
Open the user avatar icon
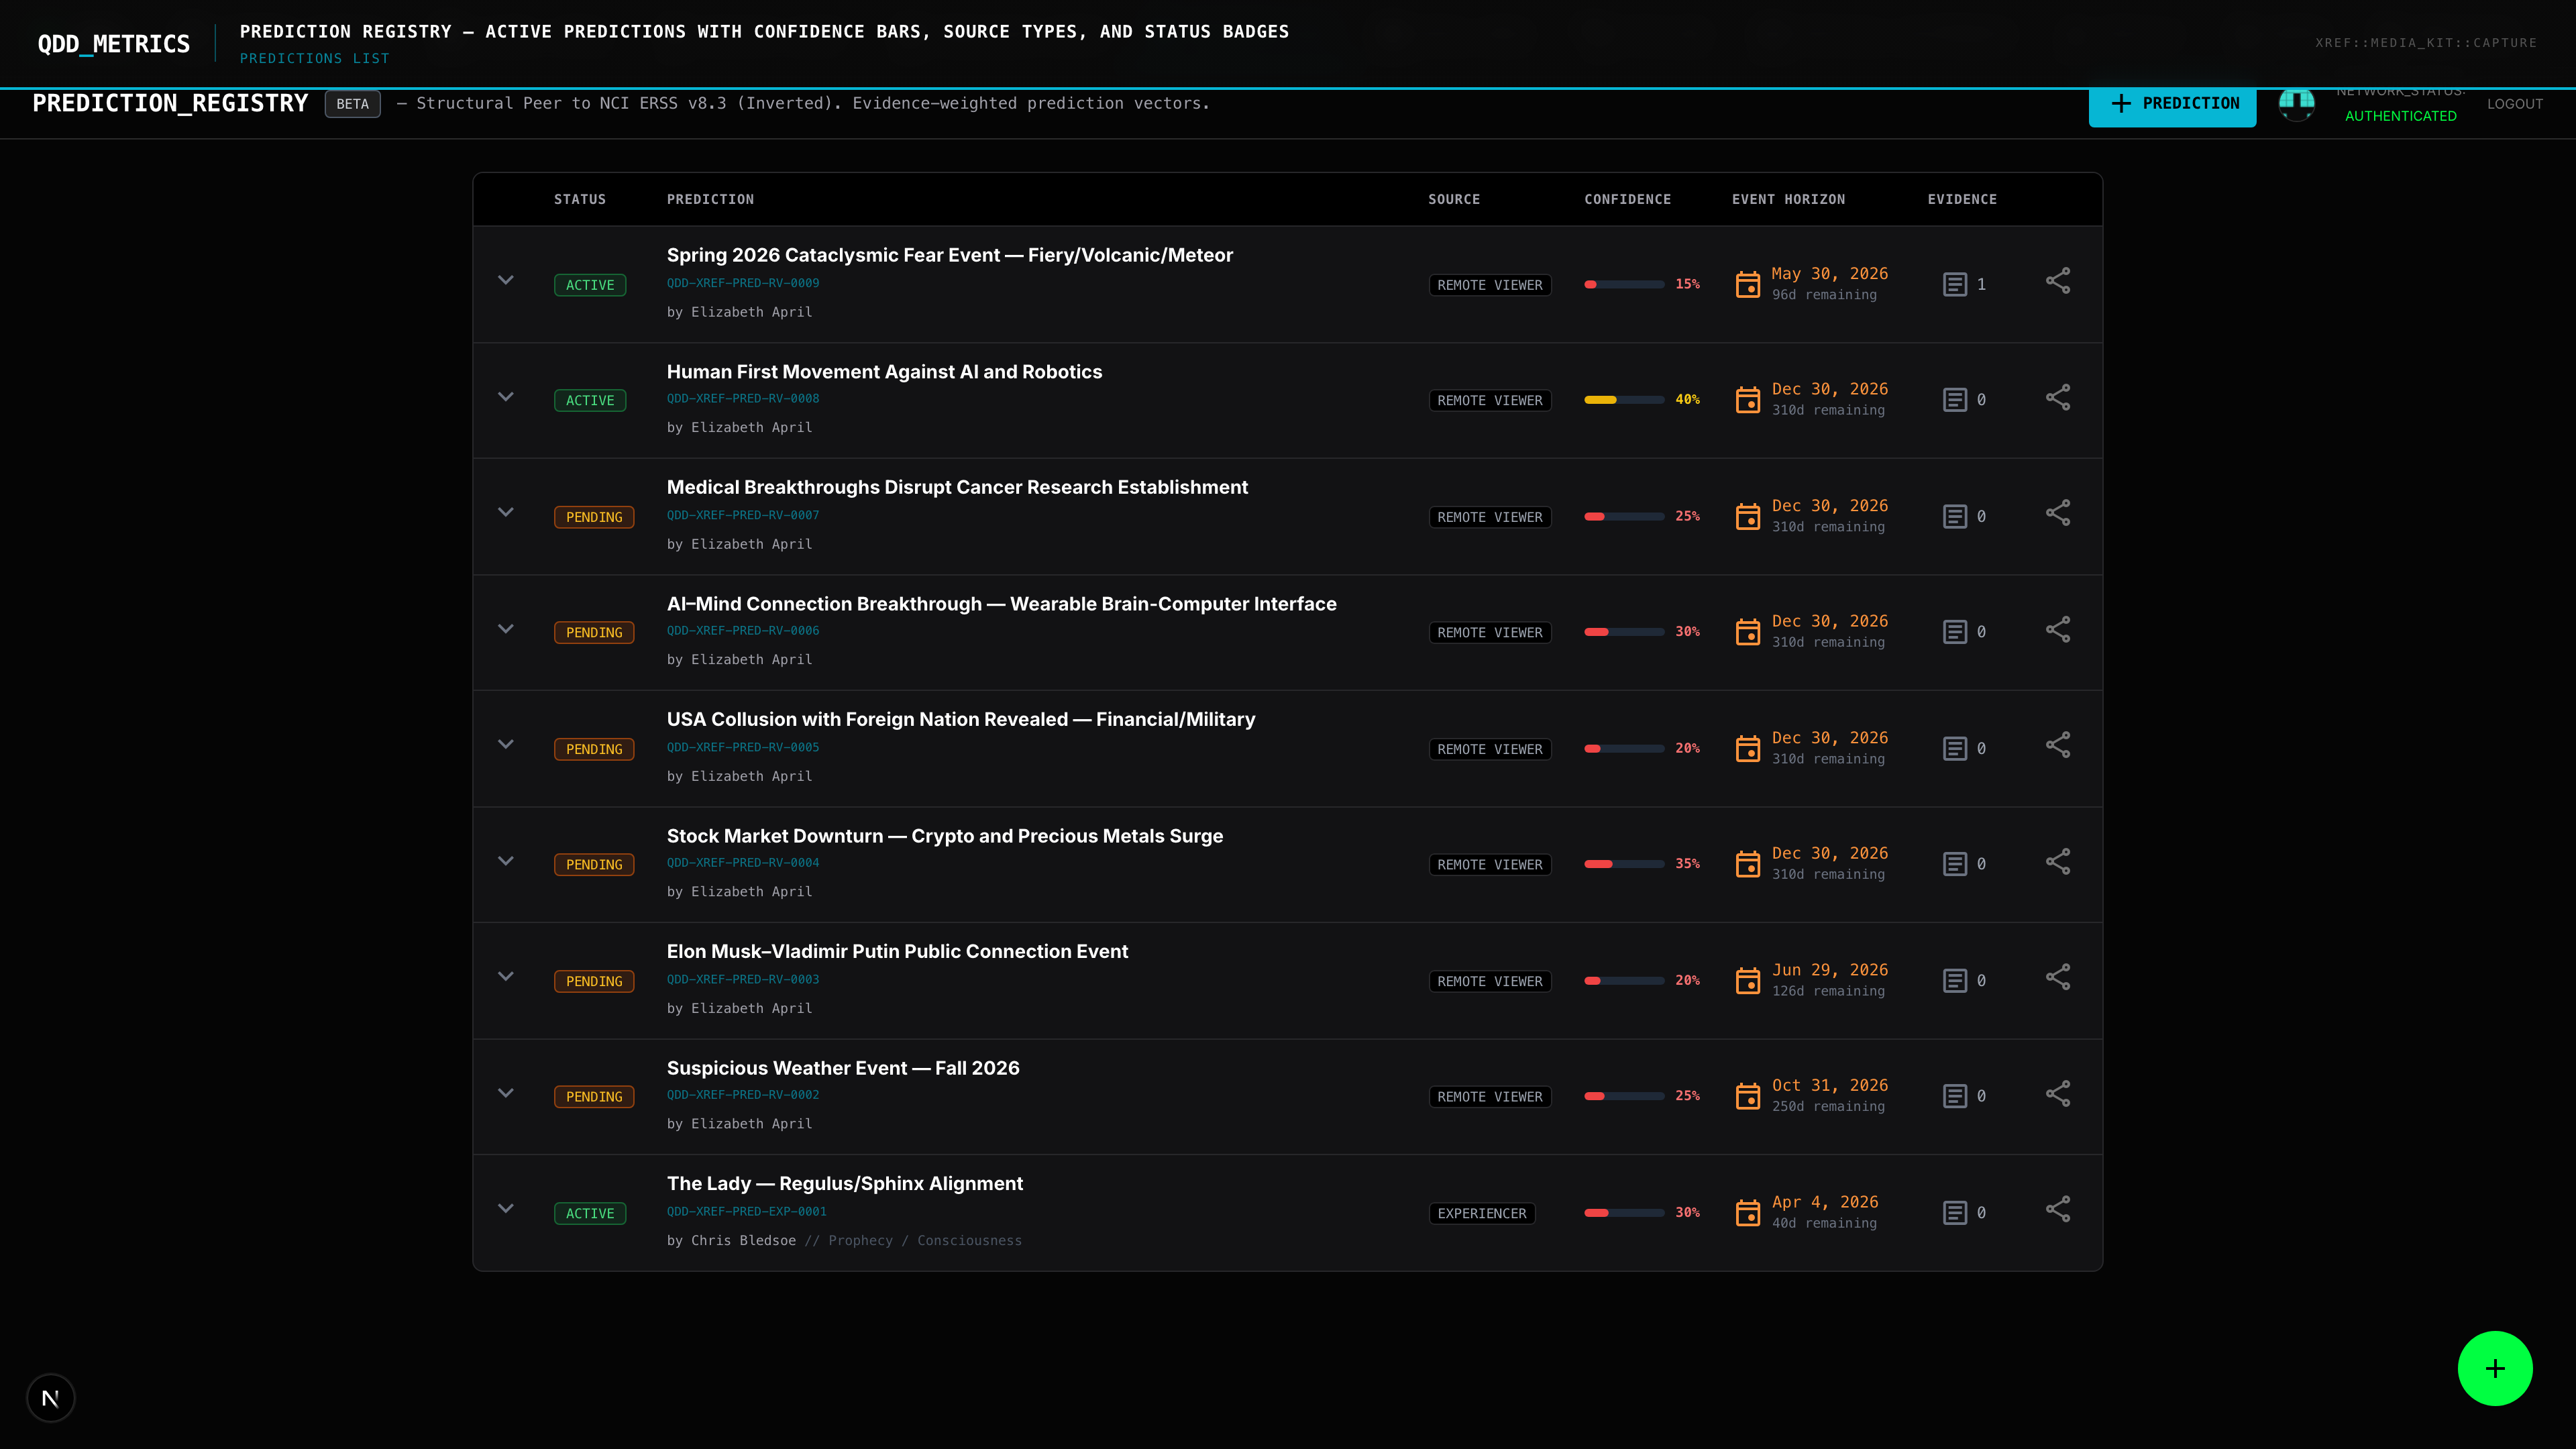click(2296, 103)
